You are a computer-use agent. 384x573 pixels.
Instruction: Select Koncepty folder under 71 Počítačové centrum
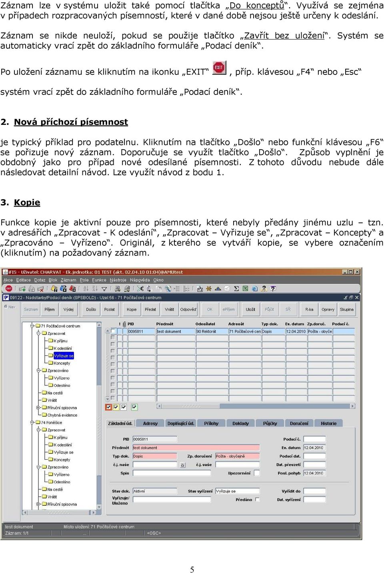pyautogui.click(x=62, y=363)
